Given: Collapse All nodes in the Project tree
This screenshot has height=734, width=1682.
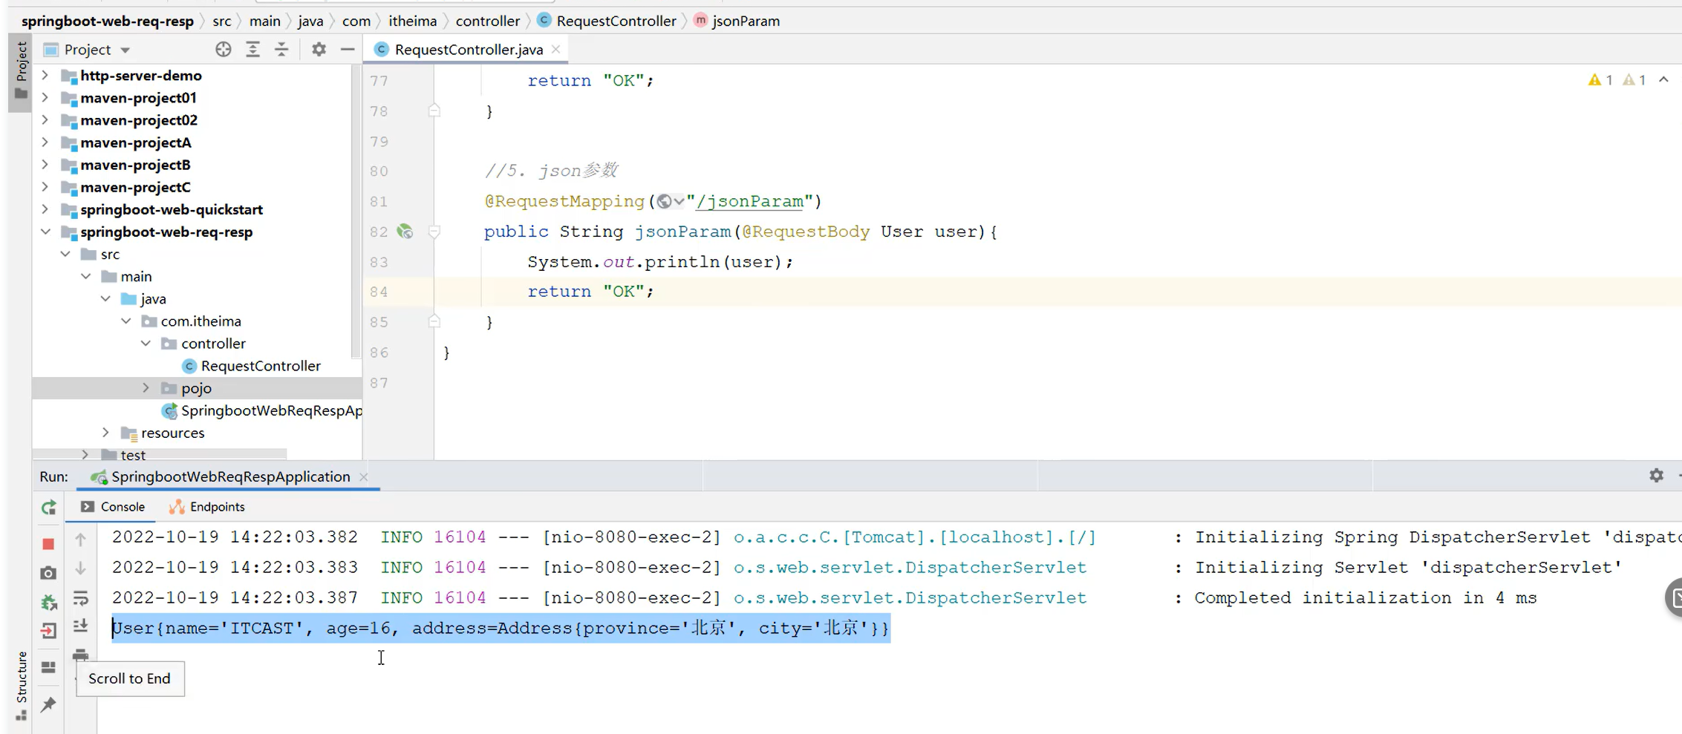Looking at the screenshot, I should tap(281, 49).
